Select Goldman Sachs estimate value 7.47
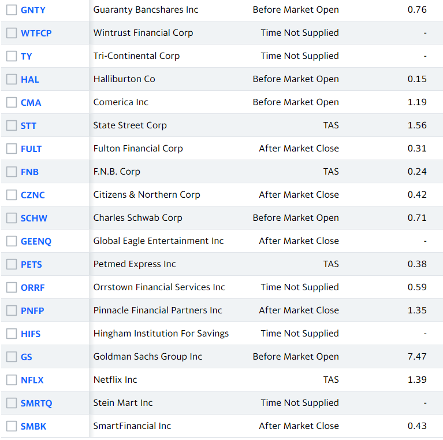The image size is (443, 440). (x=417, y=357)
